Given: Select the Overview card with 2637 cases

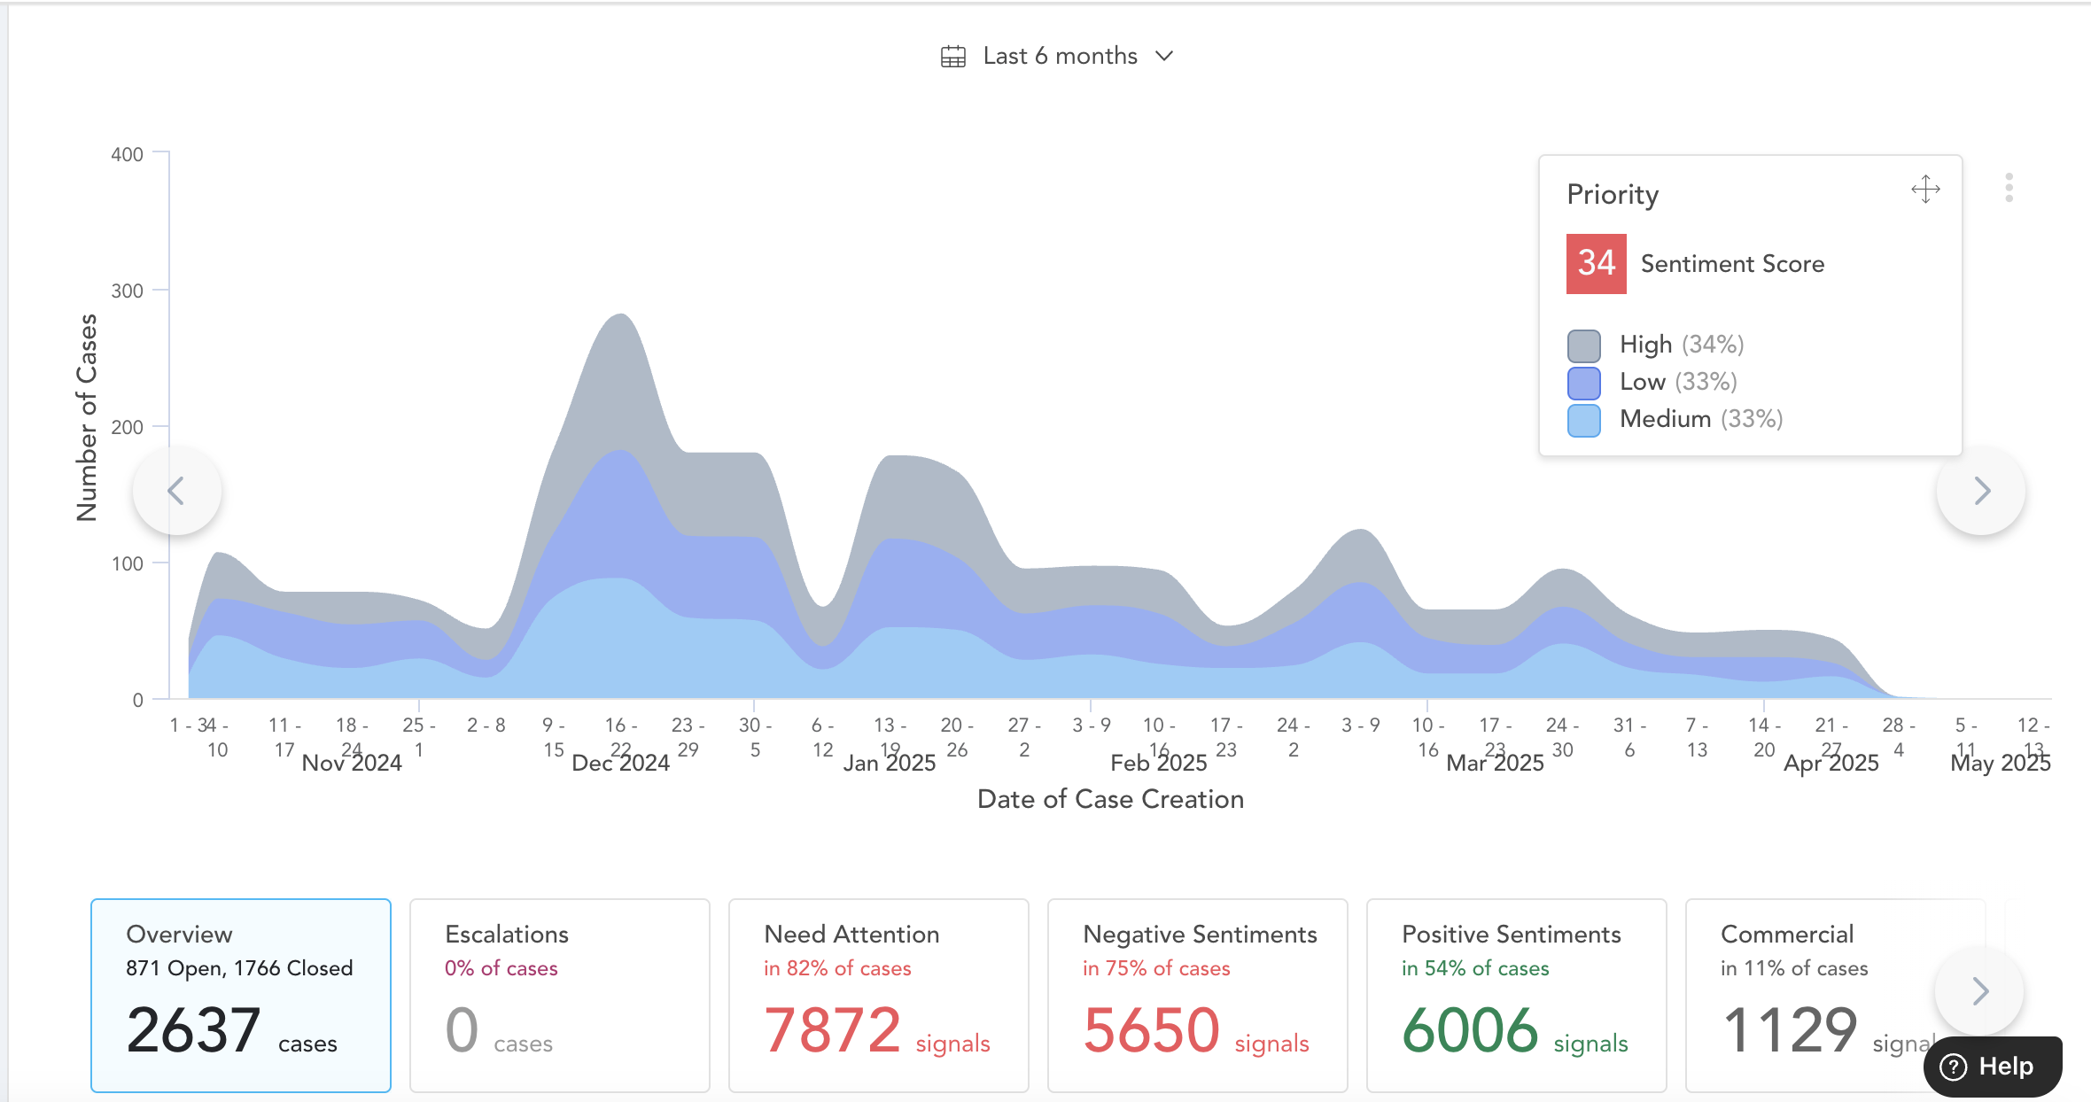Looking at the screenshot, I should coord(241,995).
